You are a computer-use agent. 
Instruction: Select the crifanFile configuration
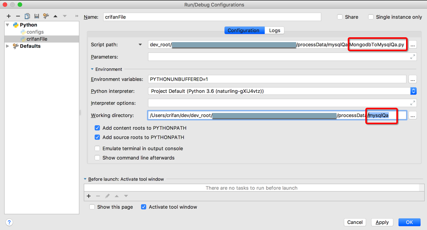pos(37,39)
